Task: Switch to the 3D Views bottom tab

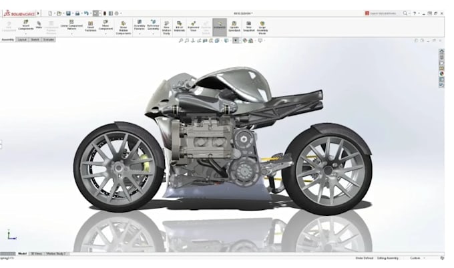Action: [x=37, y=253]
